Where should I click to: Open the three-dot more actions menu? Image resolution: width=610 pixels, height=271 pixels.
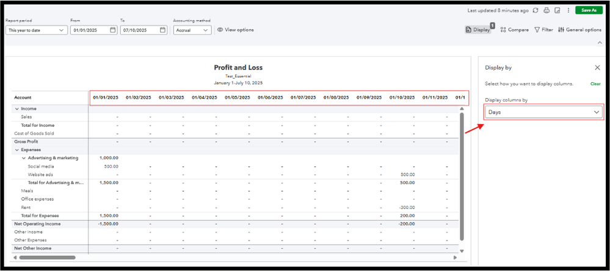pyautogui.click(x=568, y=10)
